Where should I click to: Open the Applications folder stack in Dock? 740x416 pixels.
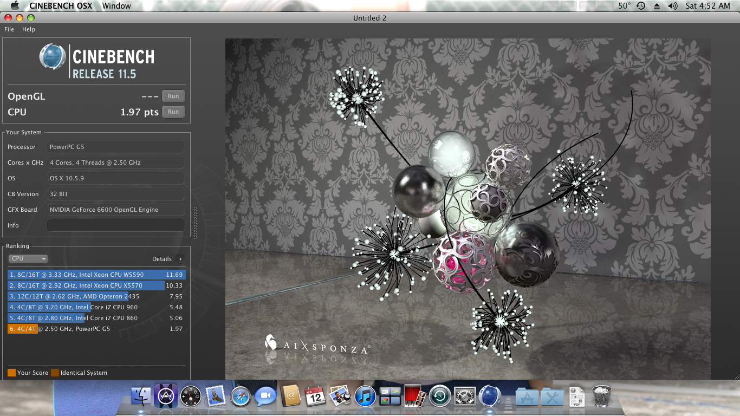pyautogui.click(x=527, y=398)
